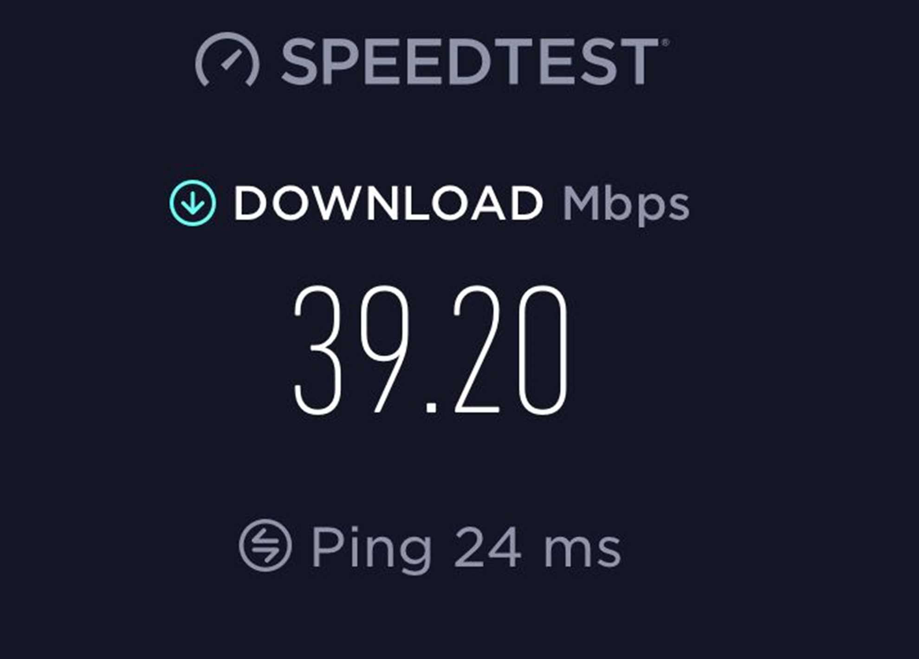This screenshot has height=659, width=919.
Task: Select the Mbps unit label
Action: click(x=626, y=206)
